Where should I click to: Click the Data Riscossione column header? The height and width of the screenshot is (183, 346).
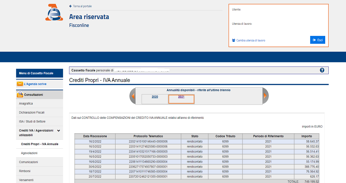(x=95, y=136)
